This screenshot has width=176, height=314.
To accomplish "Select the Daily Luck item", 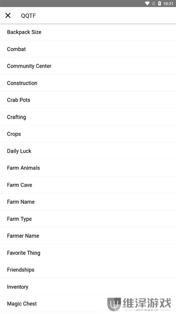I will pyautogui.click(x=88, y=151).
